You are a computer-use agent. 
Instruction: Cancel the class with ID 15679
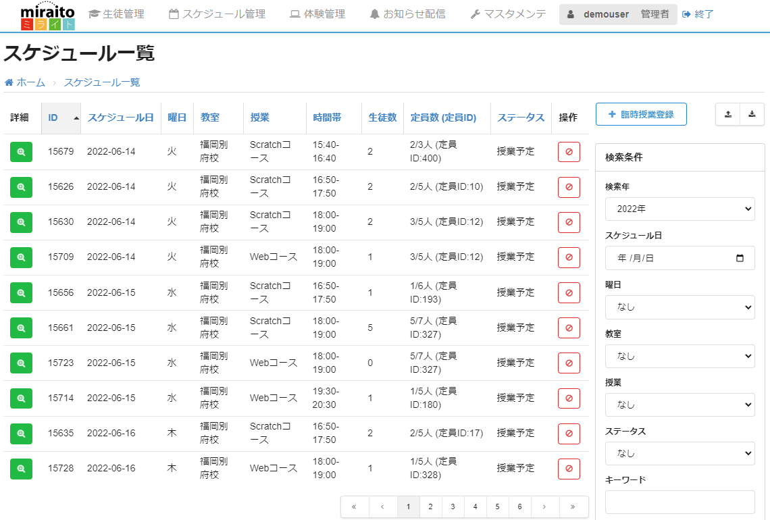pos(569,152)
